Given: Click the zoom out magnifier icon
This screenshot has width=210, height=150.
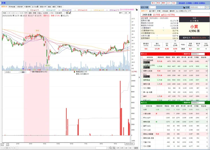Looking at the screenshot, I should (x=110, y=148).
